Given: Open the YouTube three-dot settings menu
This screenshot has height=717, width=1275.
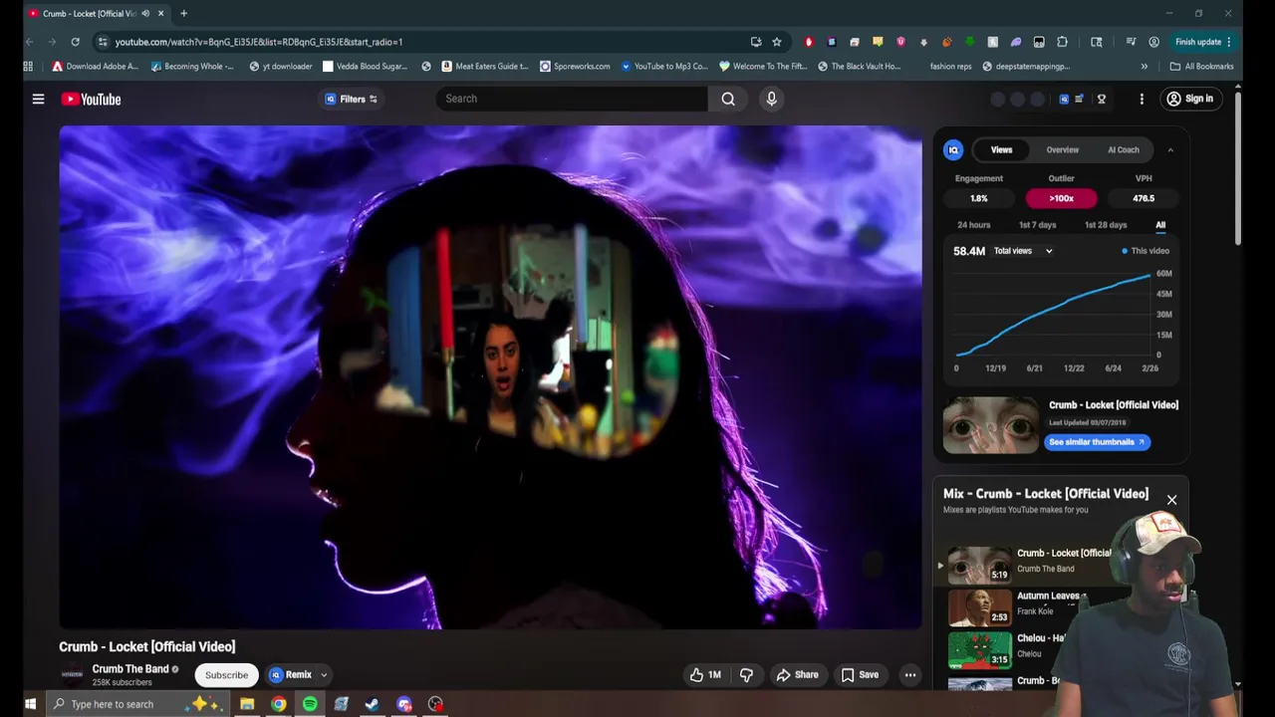Looking at the screenshot, I should coord(1142,99).
